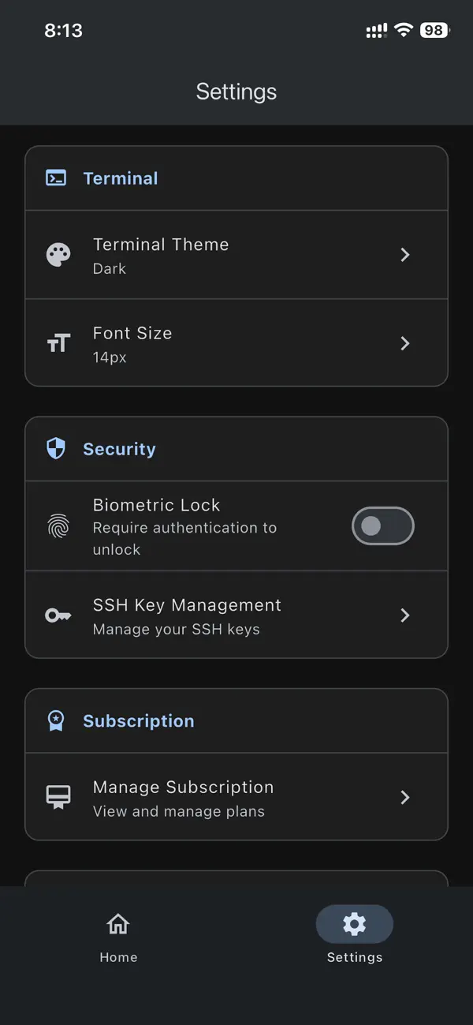Switch to the Home tab
The width and height of the screenshot is (473, 1025).
click(x=118, y=935)
